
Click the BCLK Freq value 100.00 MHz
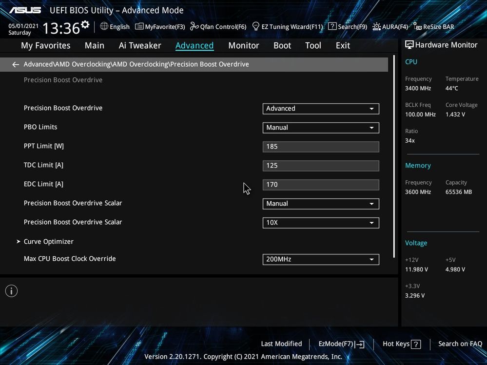pyautogui.click(x=420, y=115)
